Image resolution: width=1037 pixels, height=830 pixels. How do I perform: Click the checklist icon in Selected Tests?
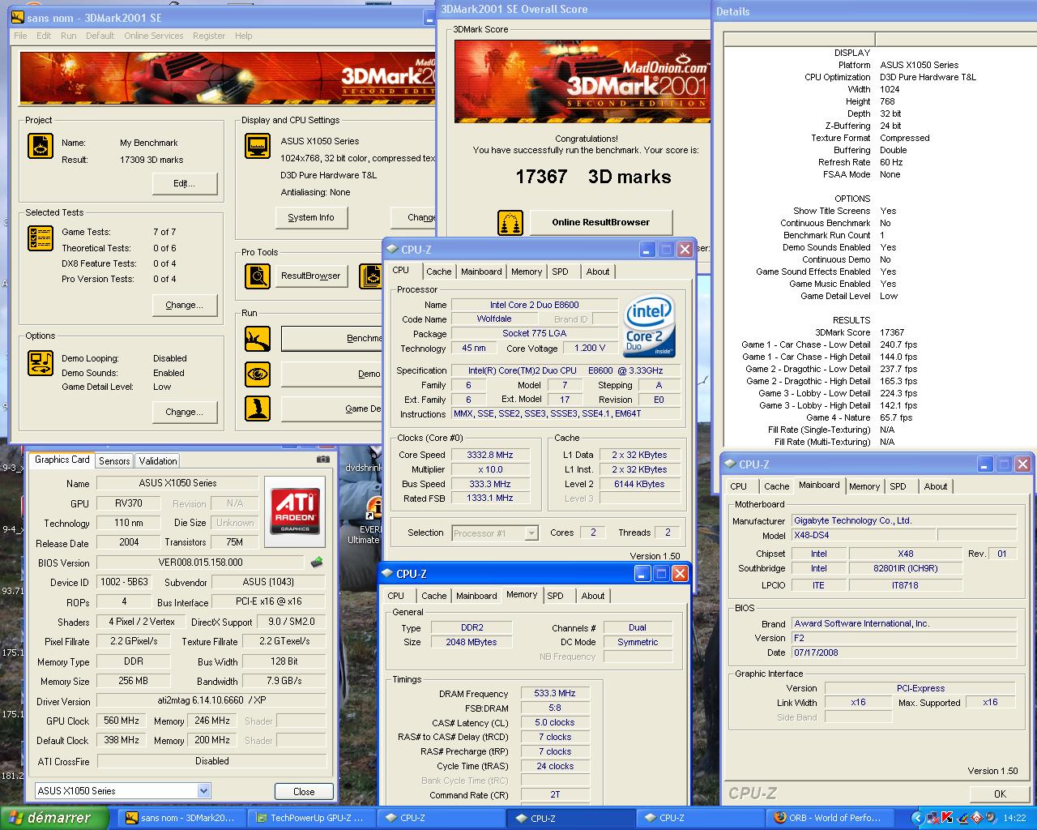pos(41,238)
